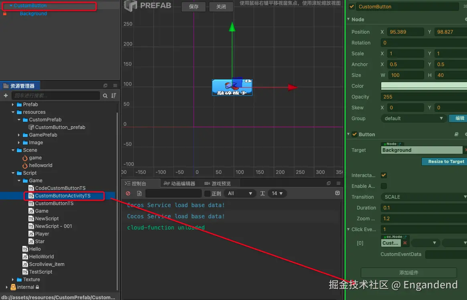Click the assets search input field
Viewport: 467px width, 300px height.
coord(56,96)
